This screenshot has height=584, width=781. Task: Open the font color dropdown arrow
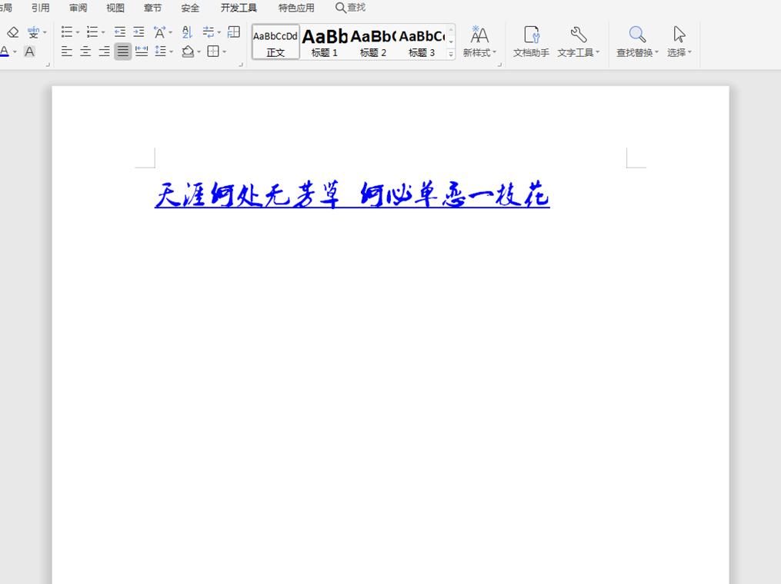pyautogui.click(x=15, y=51)
